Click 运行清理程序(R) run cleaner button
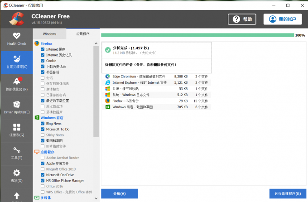The height and width of the screenshot is (202, 308). point(288,193)
